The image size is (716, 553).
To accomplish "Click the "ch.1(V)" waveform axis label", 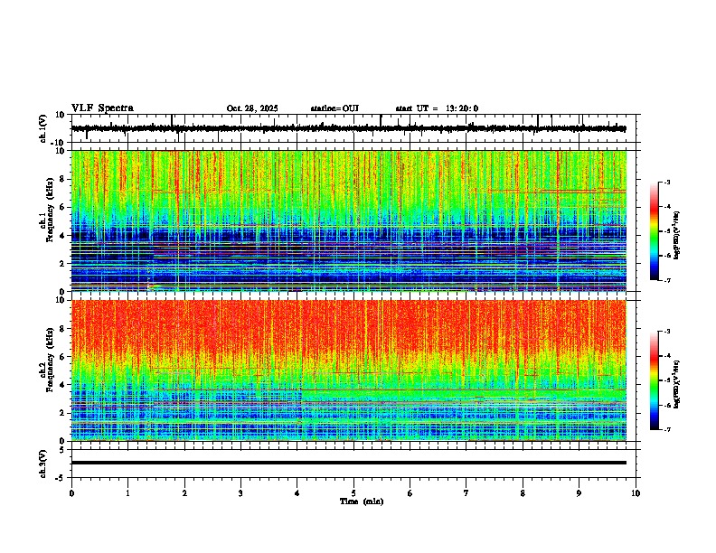I will pyautogui.click(x=43, y=128).
